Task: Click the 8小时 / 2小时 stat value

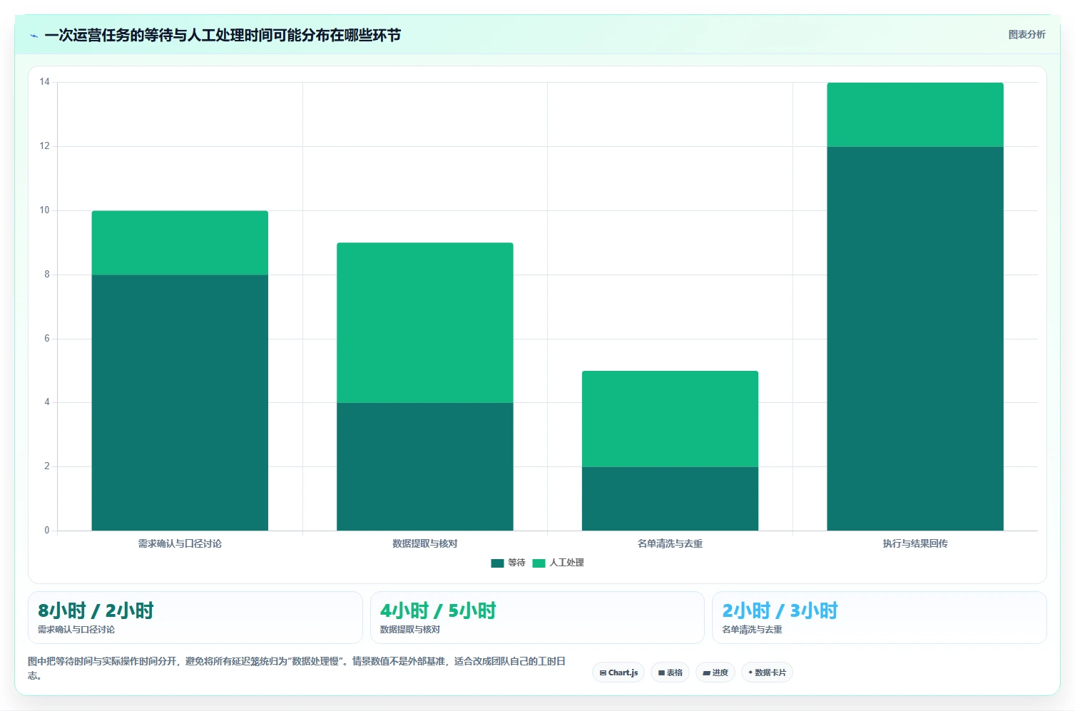Action: (96, 610)
